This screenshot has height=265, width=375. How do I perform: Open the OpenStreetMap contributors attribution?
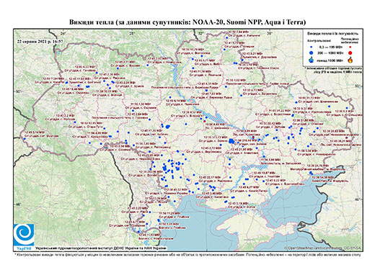pyautogui.click(x=322, y=248)
